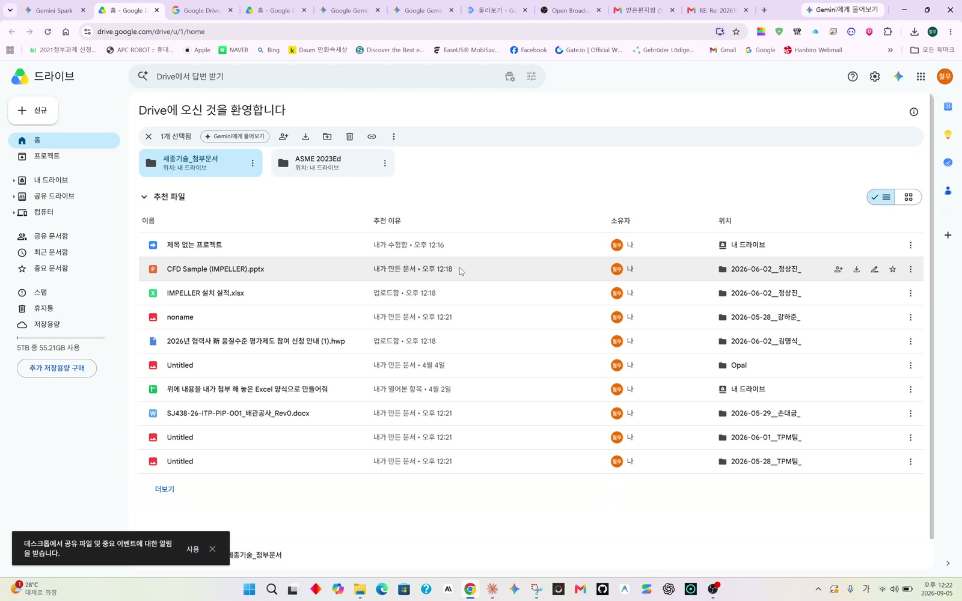Download the selected folder from the toolbar
This screenshot has width=962, height=601.
305,136
